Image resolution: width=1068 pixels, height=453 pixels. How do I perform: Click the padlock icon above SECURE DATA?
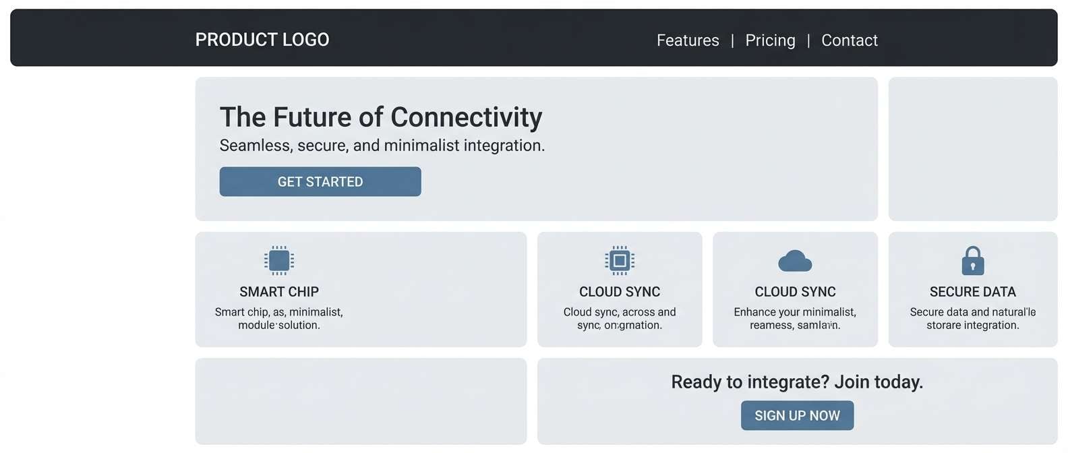(x=972, y=261)
